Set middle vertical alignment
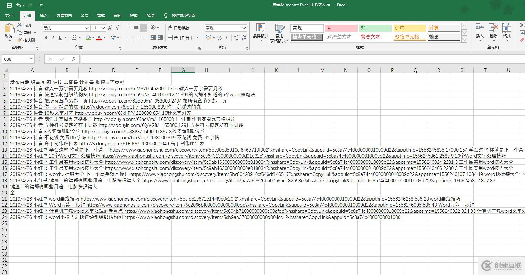 coord(136,28)
